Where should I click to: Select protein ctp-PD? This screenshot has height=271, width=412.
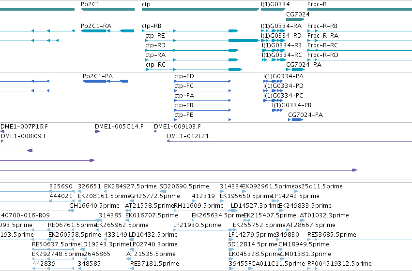click(184, 76)
